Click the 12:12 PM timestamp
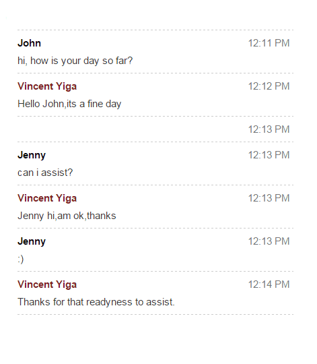The width and height of the screenshot is (317, 364). coord(269,86)
